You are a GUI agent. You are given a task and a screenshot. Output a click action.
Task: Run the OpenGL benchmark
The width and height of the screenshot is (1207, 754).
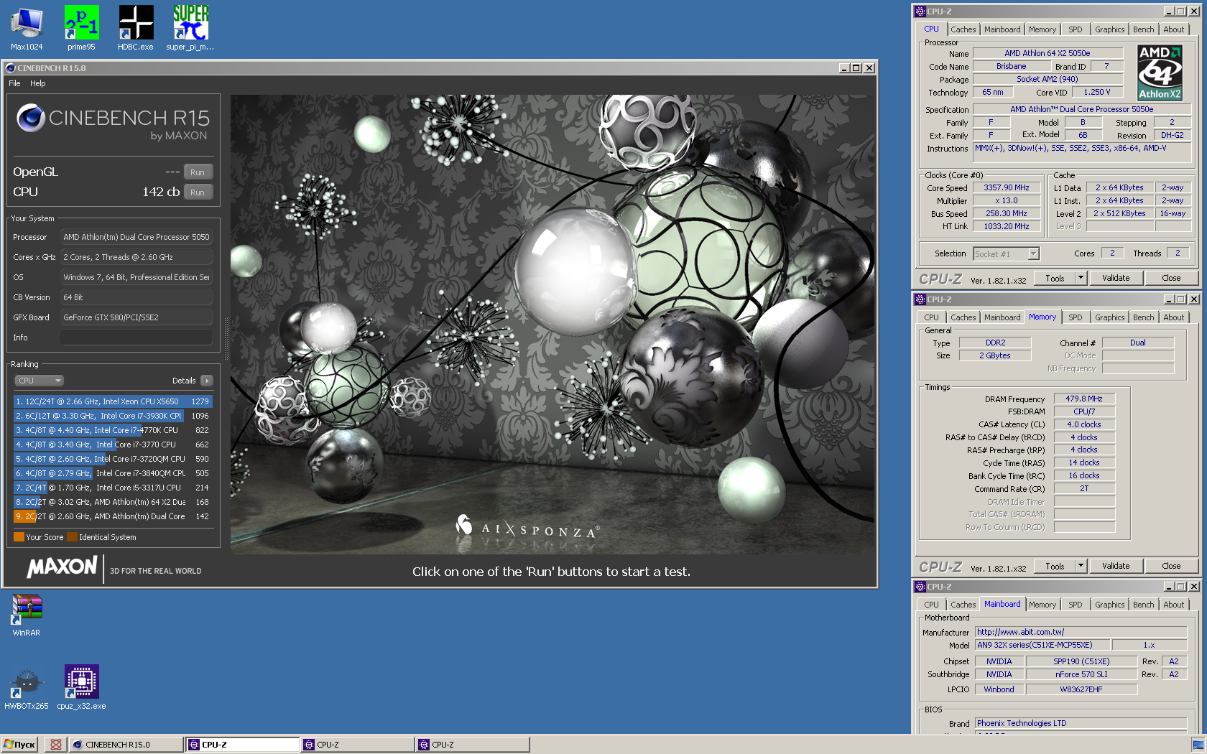[198, 172]
